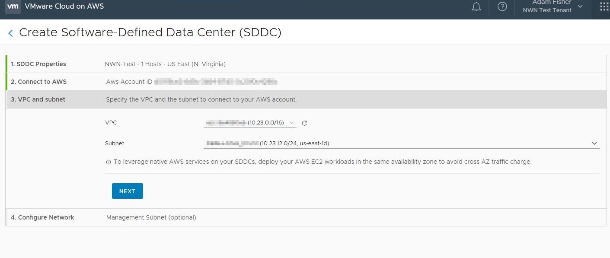Click the VMware vm logo
Viewport: 610px width, 258px height.
click(13, 6)
